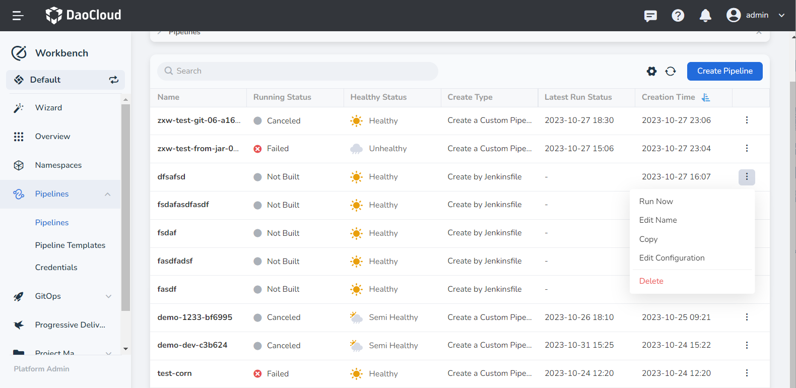This screenshot has height=388, width=796.
Task: Open notifications bell icon
Action: click(705, 16)
